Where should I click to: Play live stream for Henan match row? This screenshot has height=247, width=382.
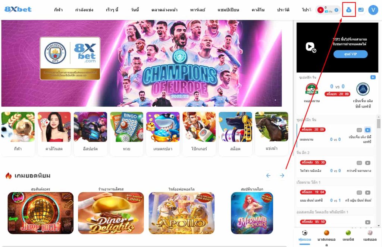[367, 130]
